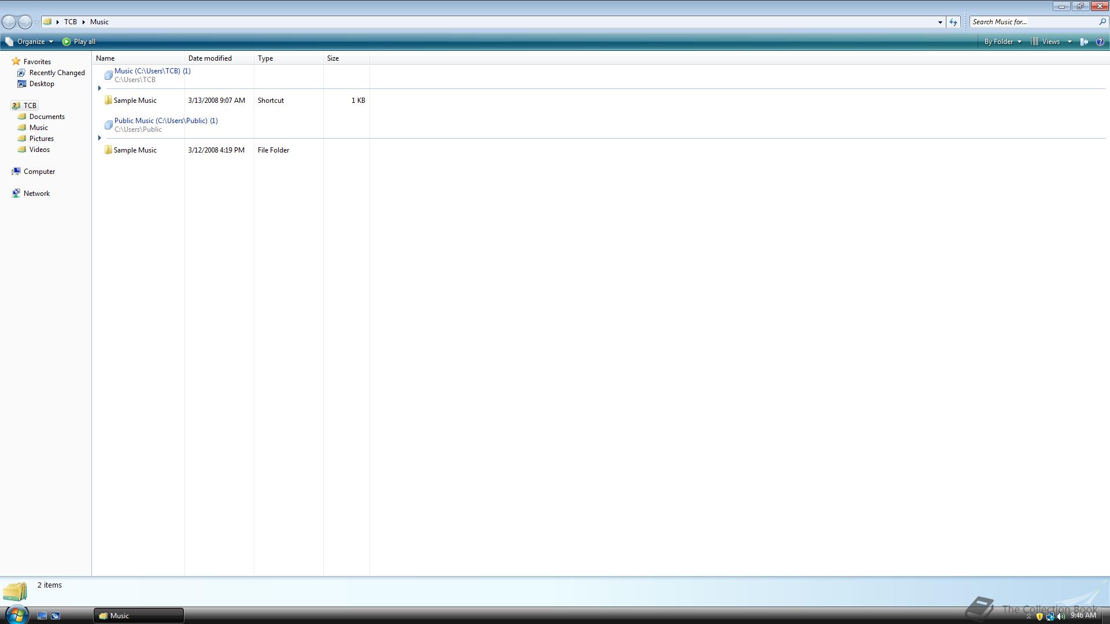This screenshot has height=624, width=1110.
Task: Click the Switch between windows quick launch icon
Action: [55, 616]
